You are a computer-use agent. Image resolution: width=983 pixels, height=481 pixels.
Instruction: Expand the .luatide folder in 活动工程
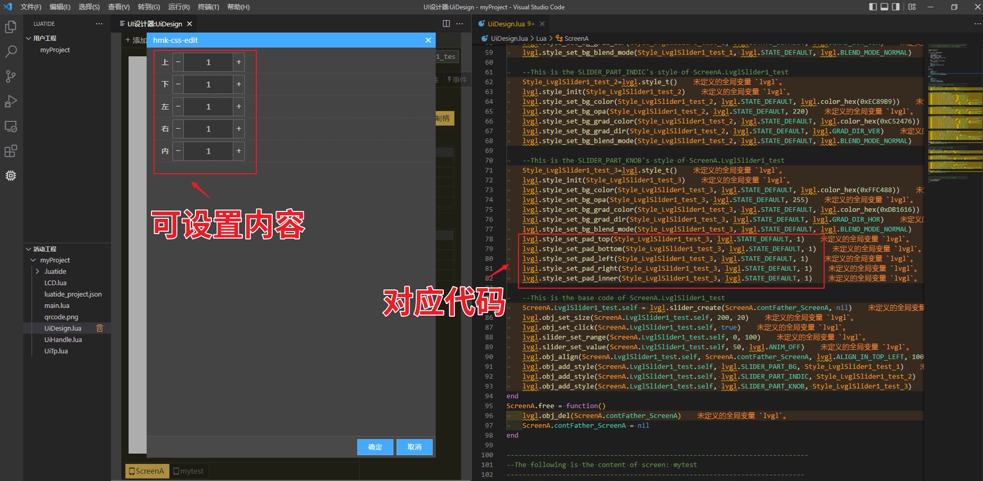click(38, 271)
